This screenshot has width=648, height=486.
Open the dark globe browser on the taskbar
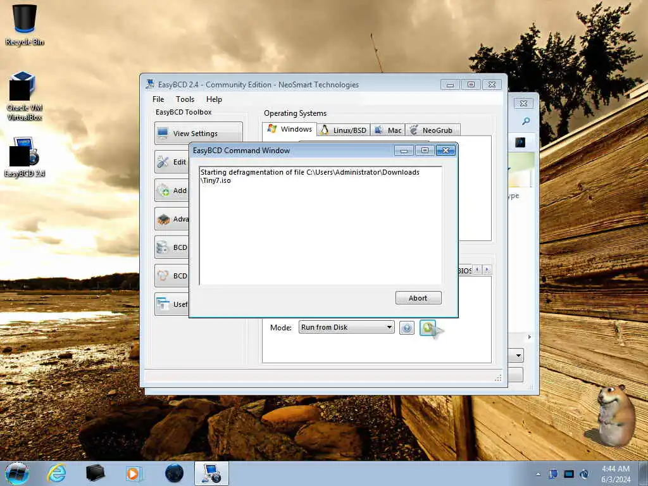[x=174, y=473]
